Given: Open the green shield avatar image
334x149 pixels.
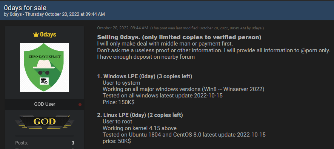Looking at the screenshot, I should [45, 67].
